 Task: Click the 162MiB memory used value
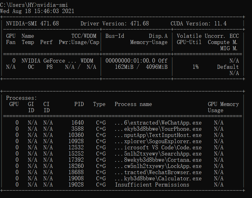(124, 67)
